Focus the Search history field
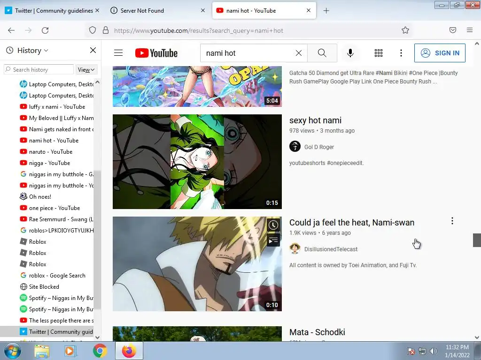Image resolution: width=481 pixels, height=360 pixels. click(x=39, y=70)
